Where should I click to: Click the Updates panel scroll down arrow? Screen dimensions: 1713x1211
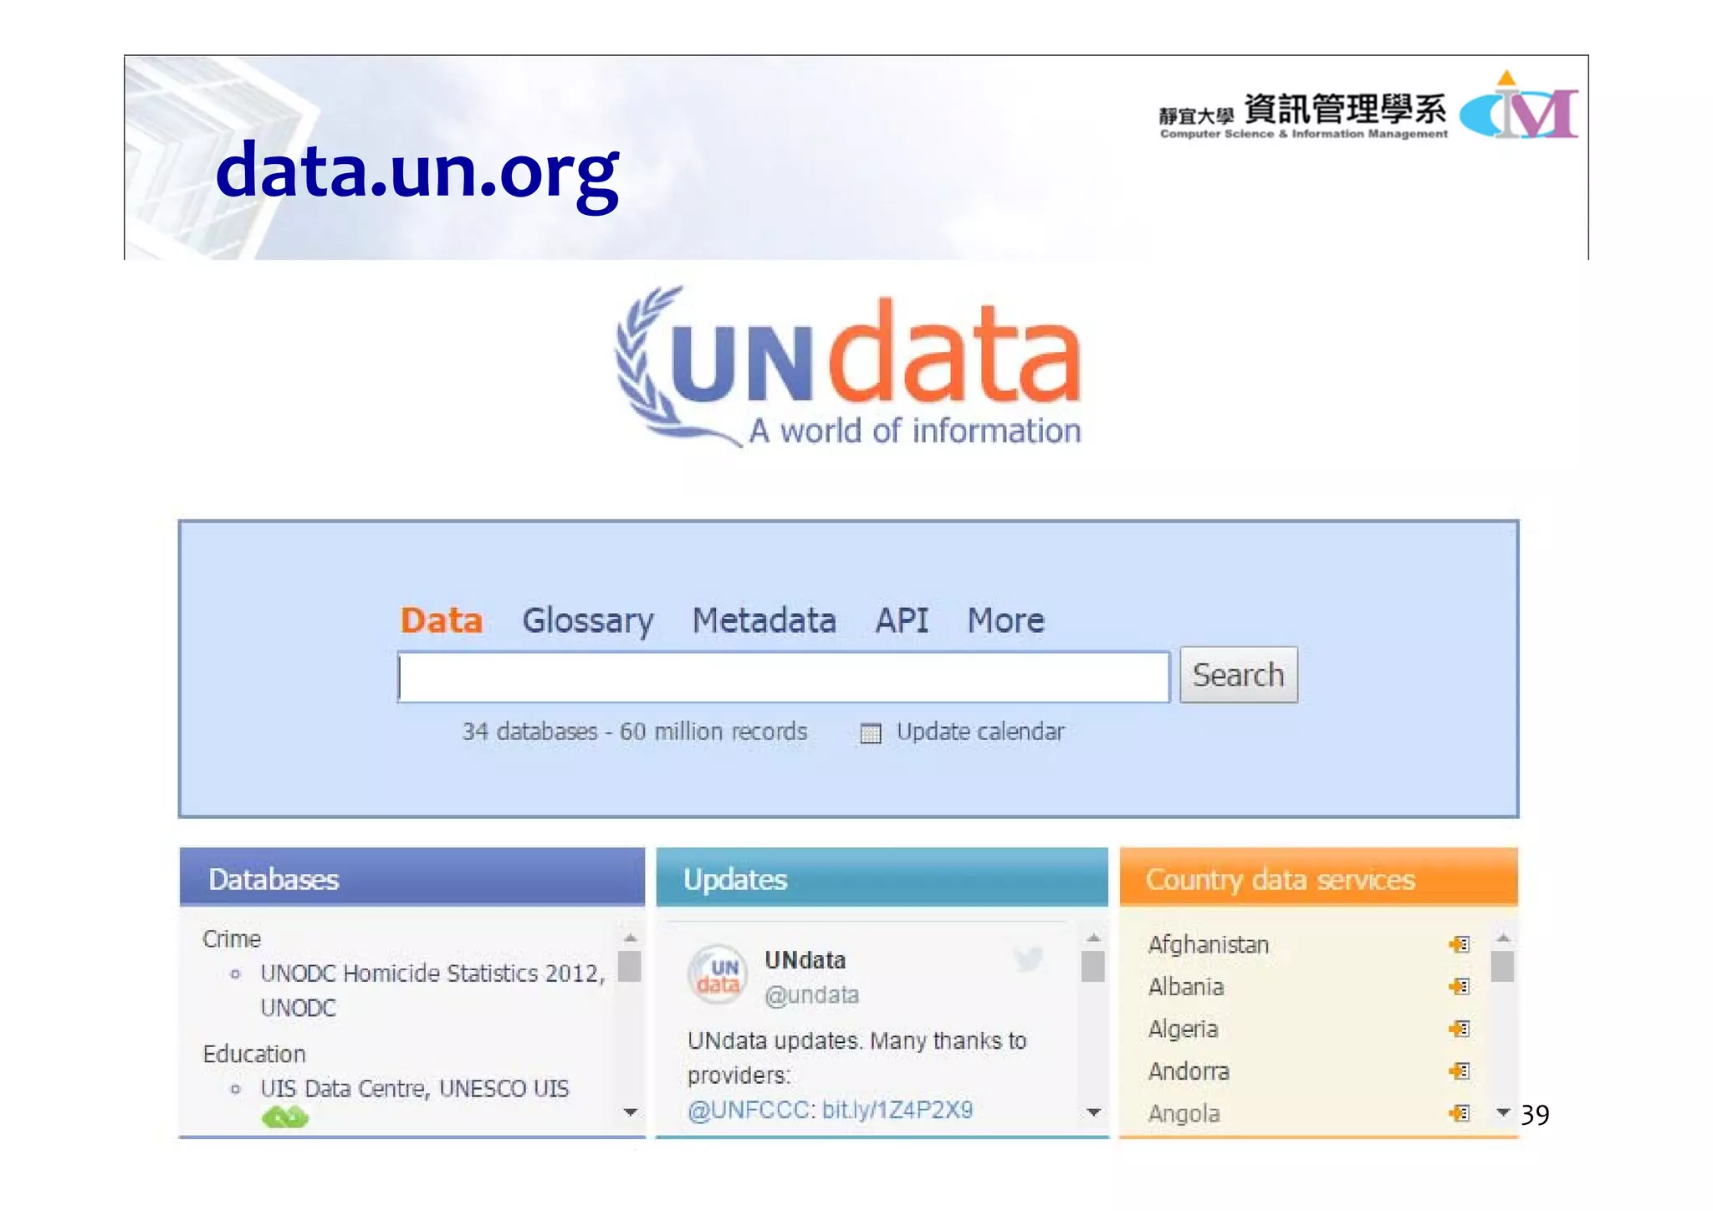coord(1093,1112)
